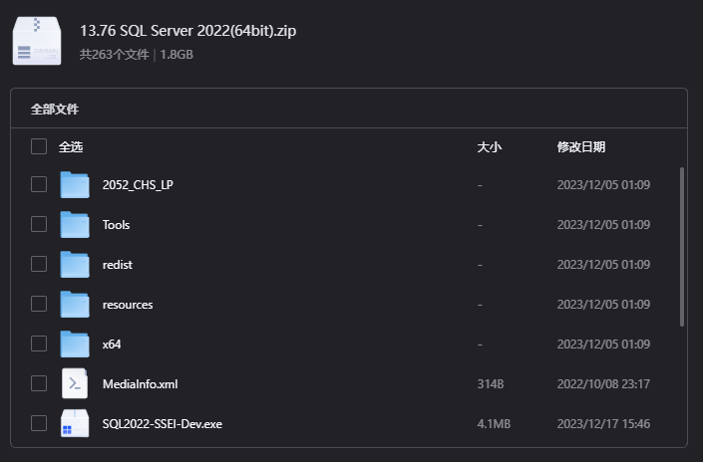Click the SQL2022-SSEI-Dev.exe file name
This screenshot has width=703, height=462.
163,424
